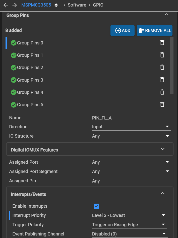This screenshot has width=178, height=238.
Task: Delete Group Pins 0 with trash icon
Action: 162,43
